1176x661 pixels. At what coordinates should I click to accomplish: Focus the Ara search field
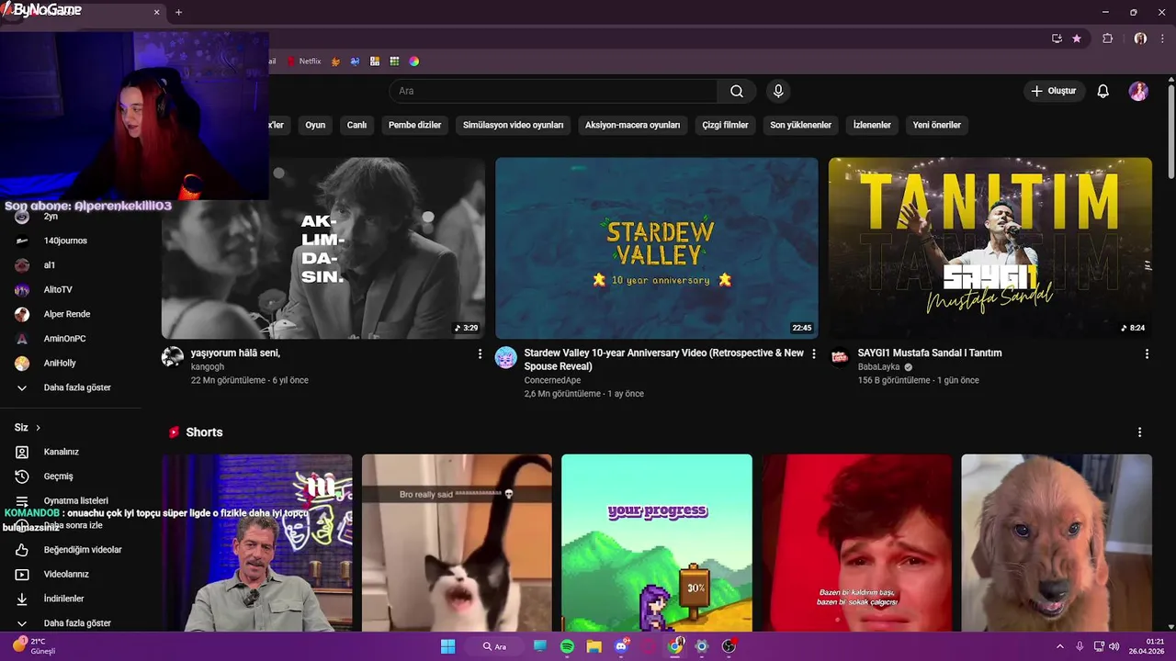[x=553, y=91]
